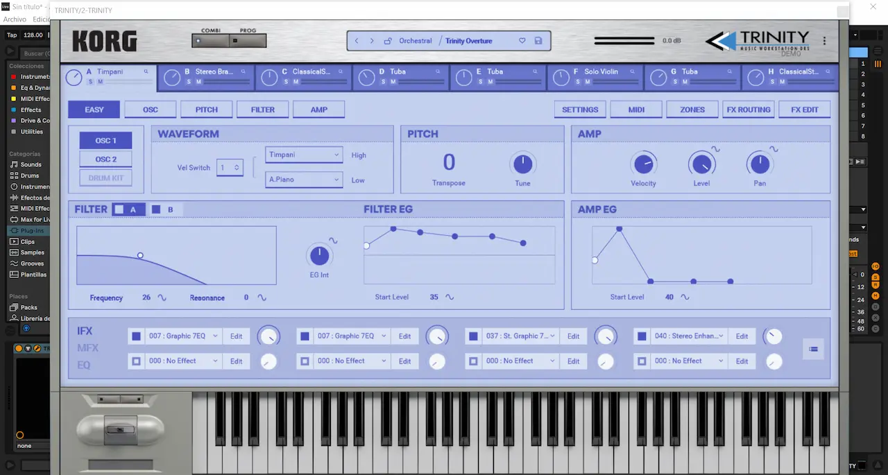The image size is (888, 475).
Task: Open the SETTINGS page
Action: click(580, 110)
